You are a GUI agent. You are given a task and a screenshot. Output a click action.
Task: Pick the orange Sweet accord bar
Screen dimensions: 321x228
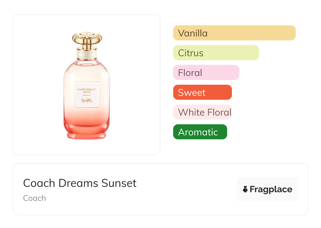[202, 92]
